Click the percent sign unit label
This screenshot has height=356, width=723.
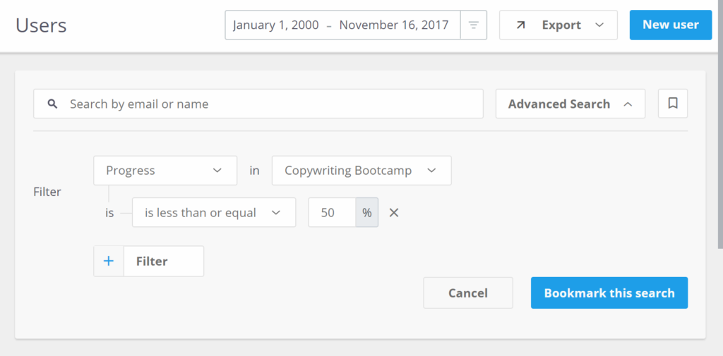(367, 212)
